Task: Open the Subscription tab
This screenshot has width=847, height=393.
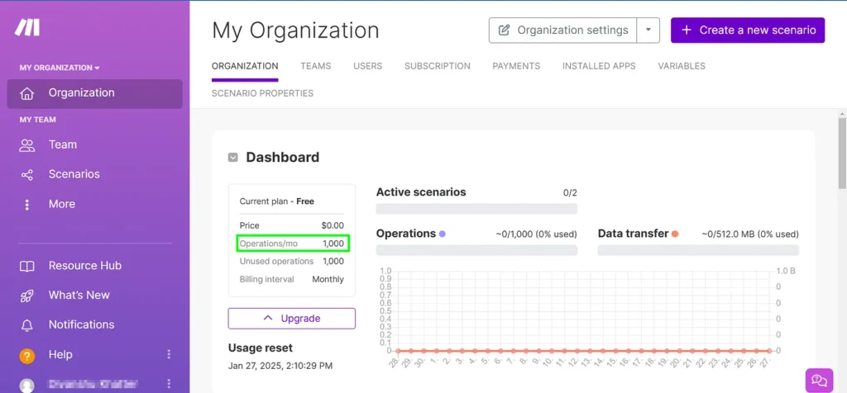Action: click(x=437, y=66)
